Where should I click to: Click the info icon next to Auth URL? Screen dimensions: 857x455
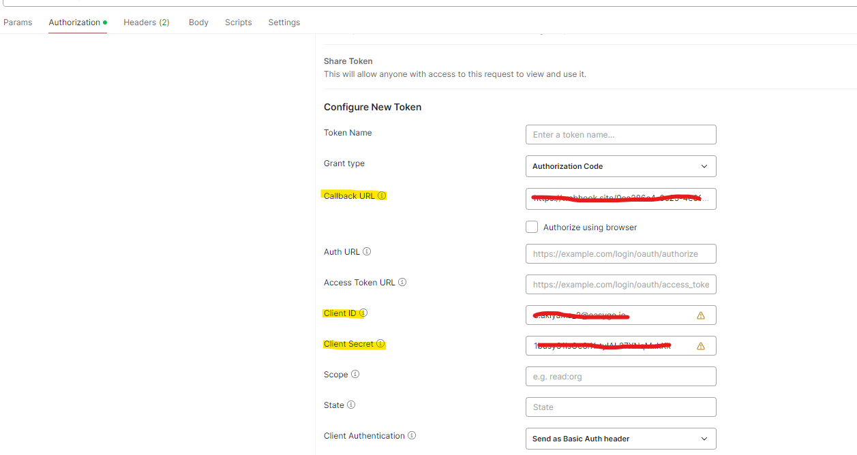(x=367, y=251)
